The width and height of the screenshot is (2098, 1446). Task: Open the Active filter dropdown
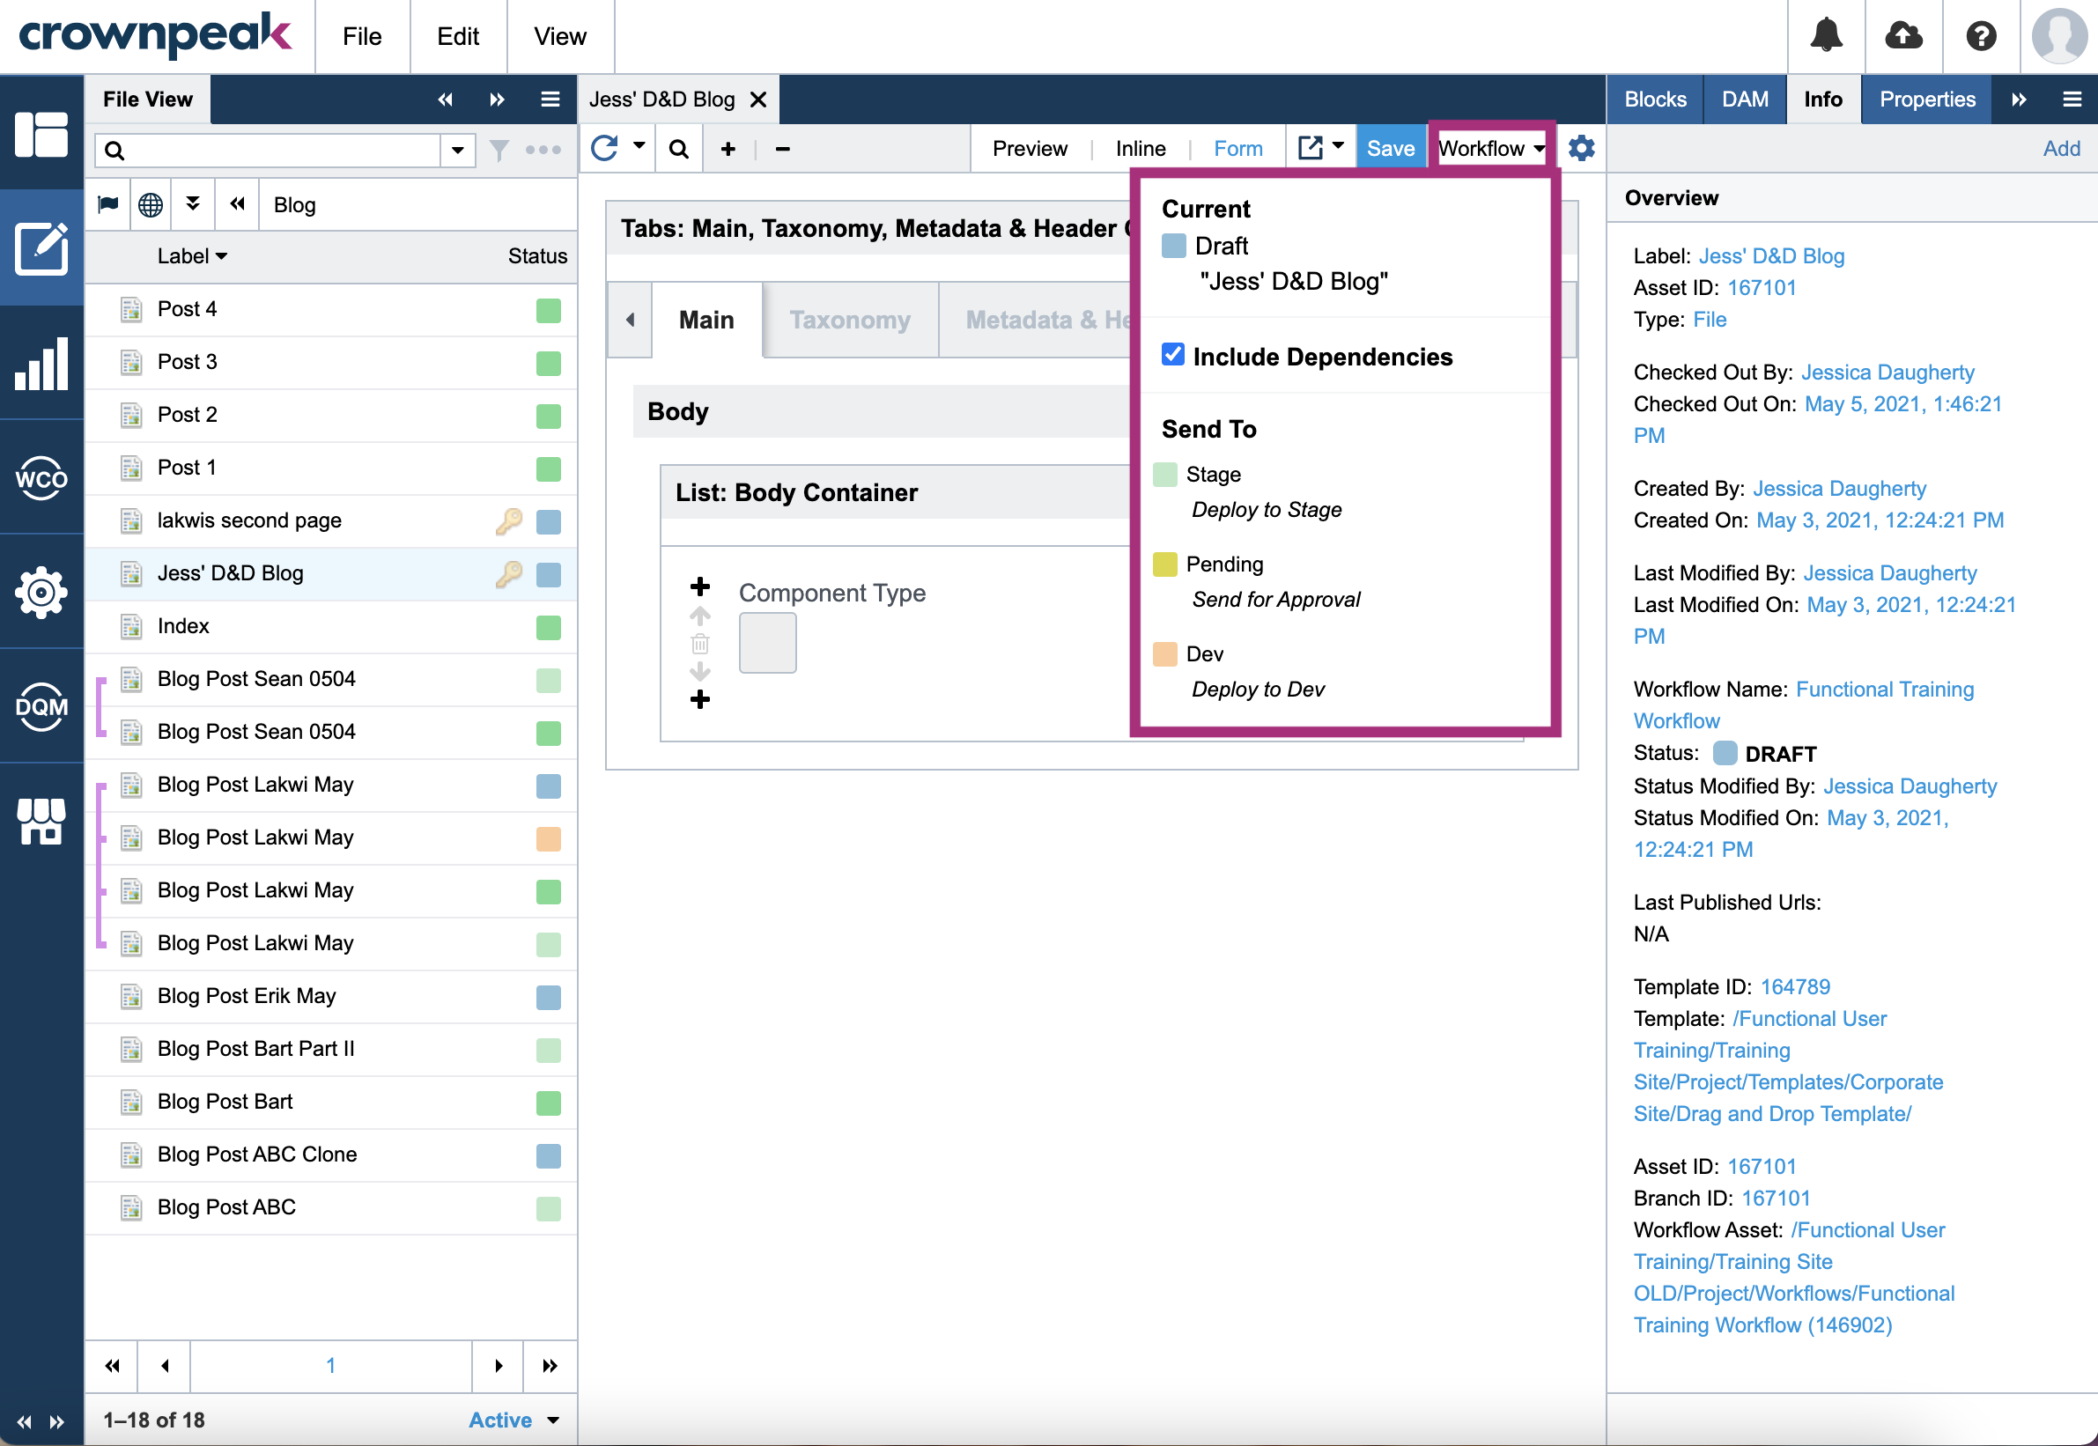(x=513, y=1420)
